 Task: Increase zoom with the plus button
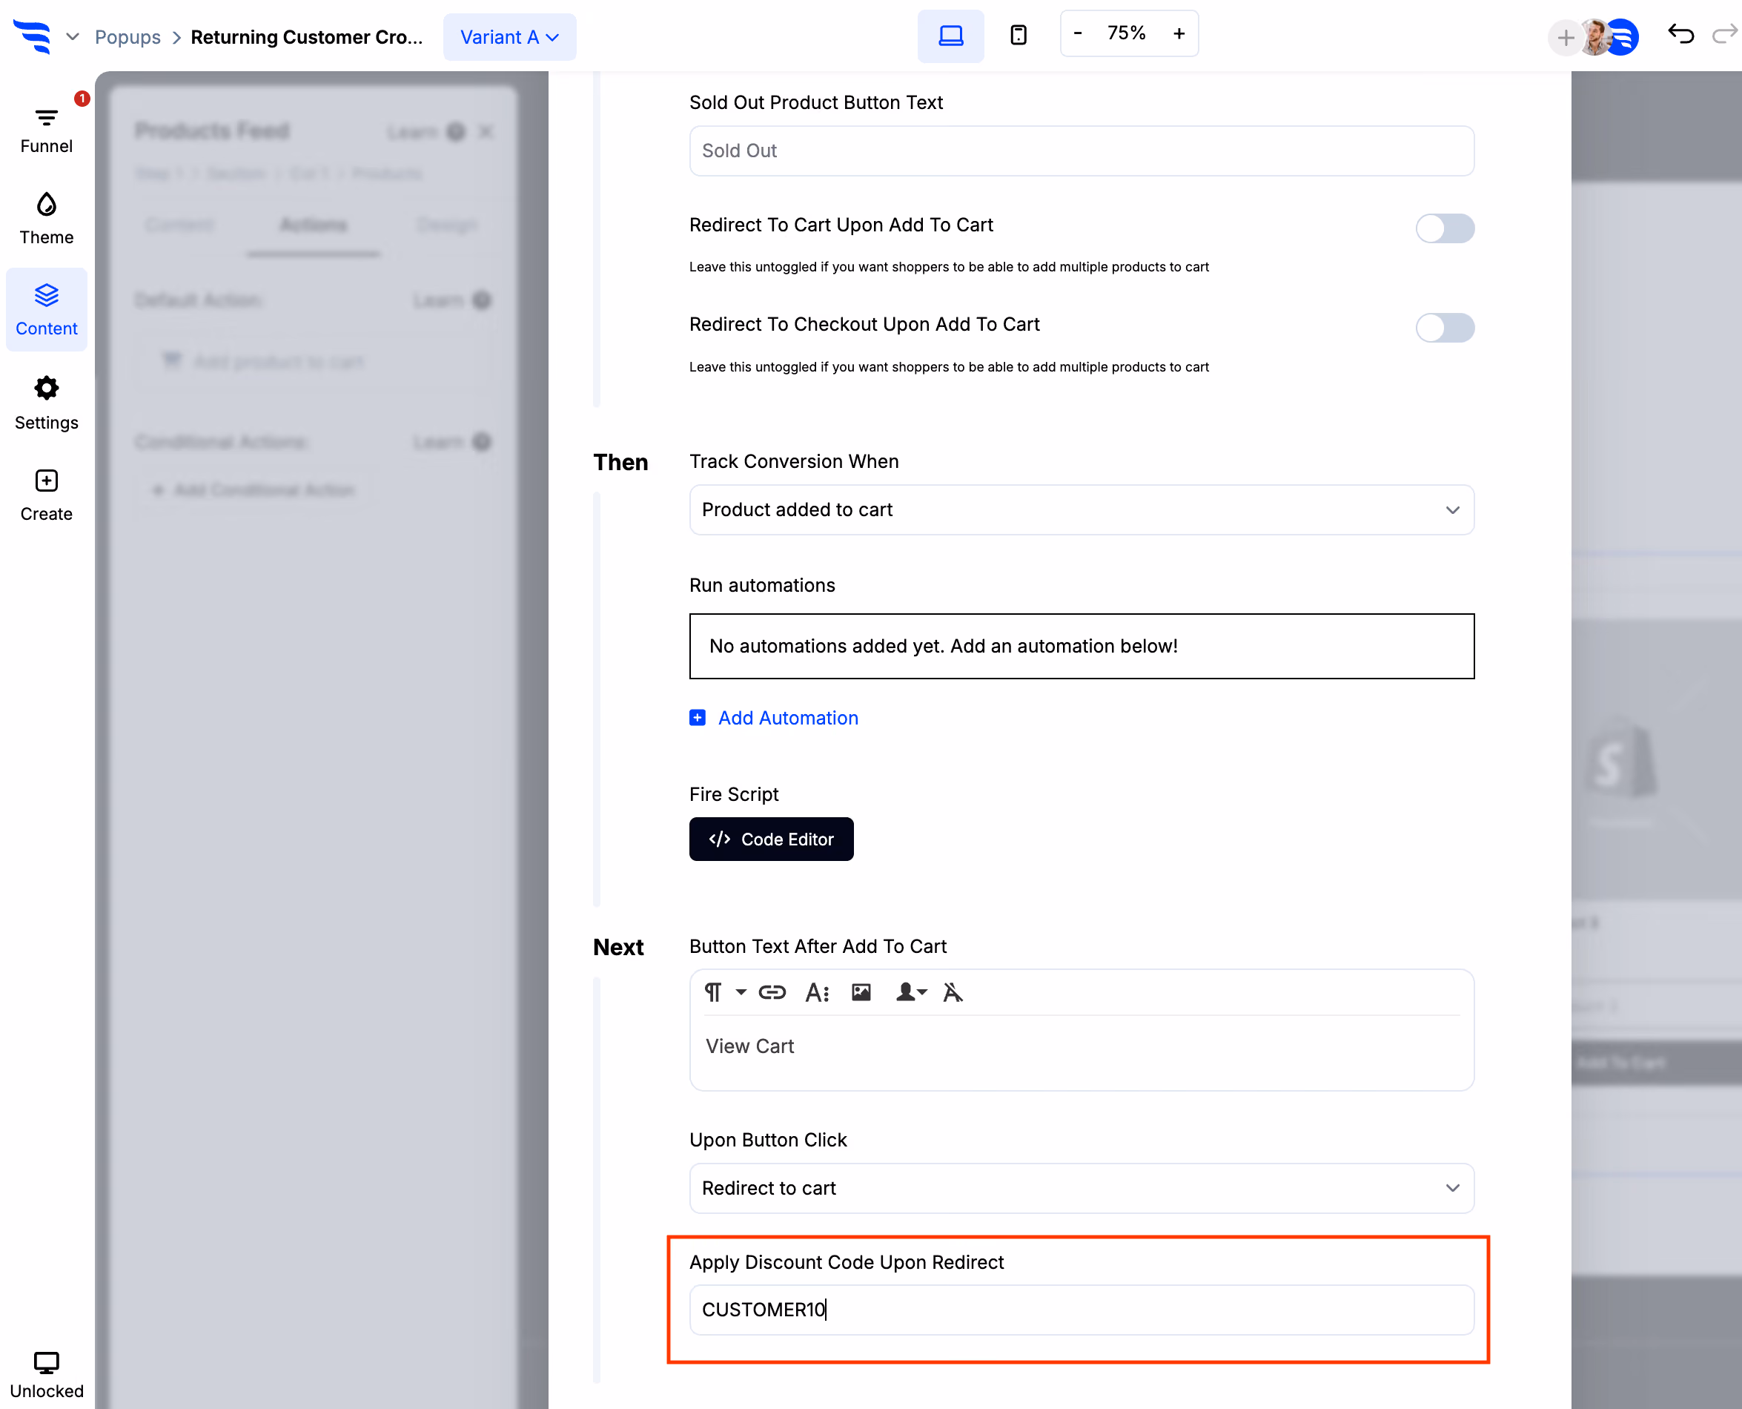tap(1179, 33)
